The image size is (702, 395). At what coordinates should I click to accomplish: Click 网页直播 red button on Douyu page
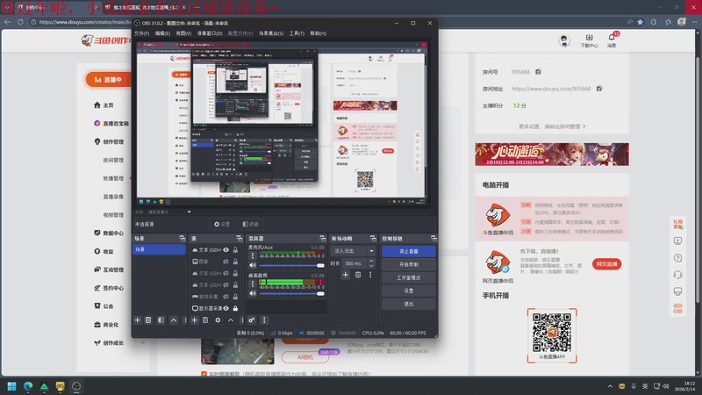606,264
